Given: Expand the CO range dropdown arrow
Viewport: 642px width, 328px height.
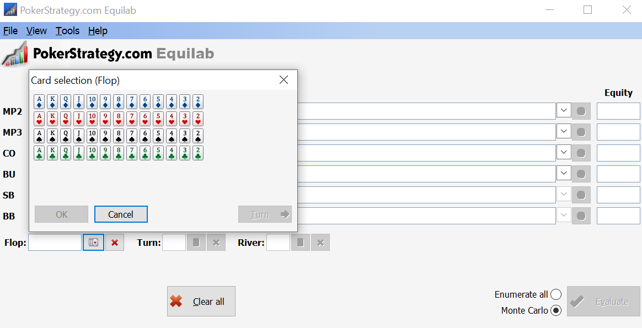Looking at the screenshot, I should (x=564, y=152).
